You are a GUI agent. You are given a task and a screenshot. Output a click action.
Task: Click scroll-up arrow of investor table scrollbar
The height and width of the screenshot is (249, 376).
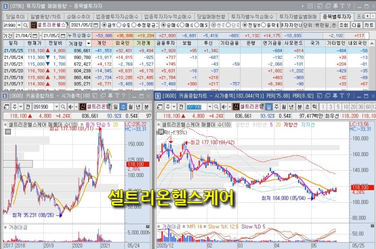point(372,43)
